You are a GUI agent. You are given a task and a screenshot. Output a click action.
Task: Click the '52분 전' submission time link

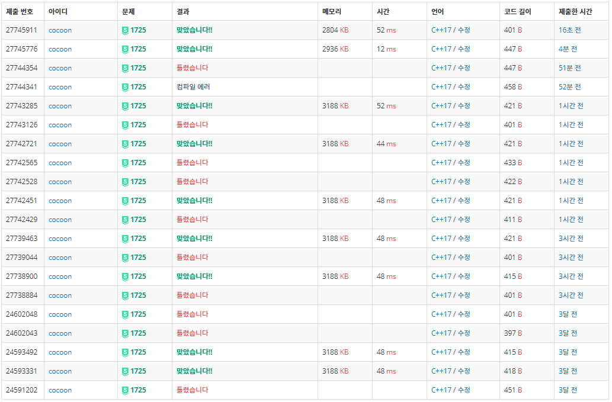point(569,87)
